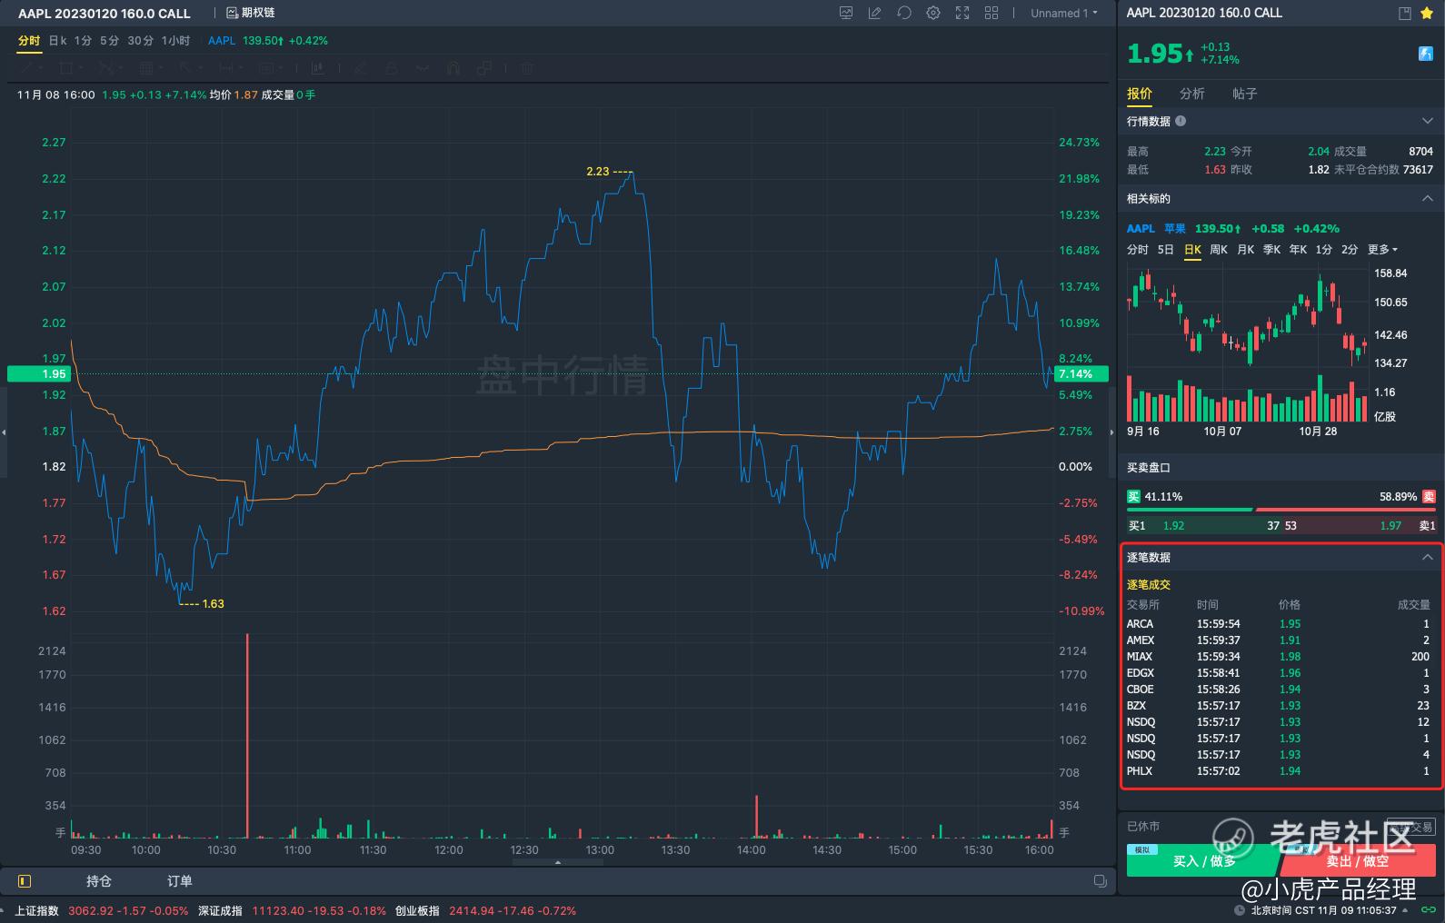
Task: Click the yellow panel icon left of 持仓
Action: pos(25,881)
